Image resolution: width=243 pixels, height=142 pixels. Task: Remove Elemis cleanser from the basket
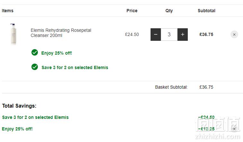234,34
